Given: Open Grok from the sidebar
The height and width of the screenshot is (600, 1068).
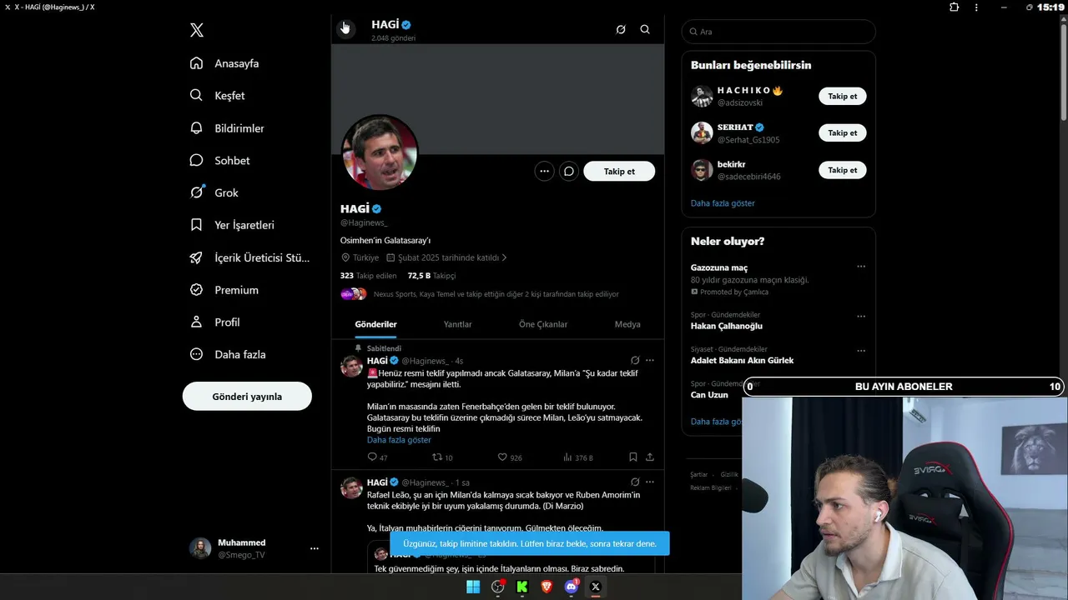Looking at the screenshot, I should point(215,192).
